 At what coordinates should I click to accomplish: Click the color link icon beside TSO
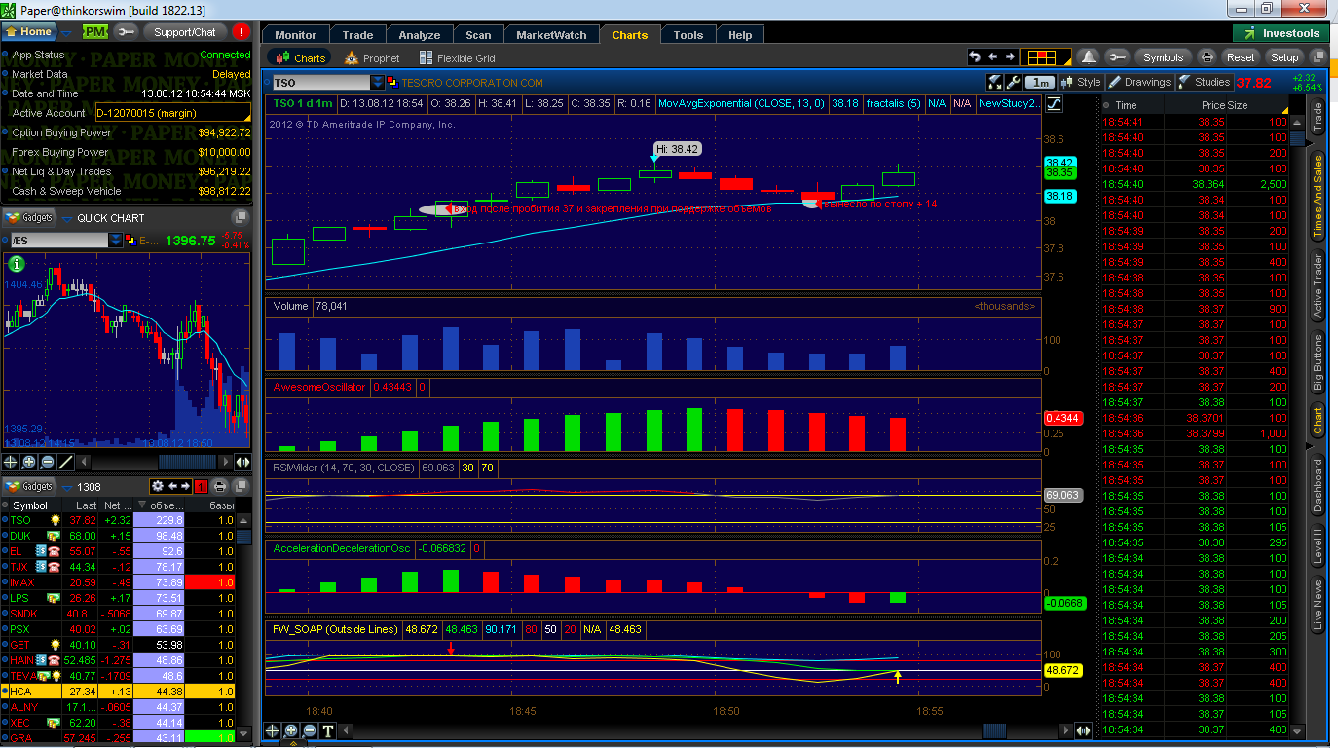[391, 83]
